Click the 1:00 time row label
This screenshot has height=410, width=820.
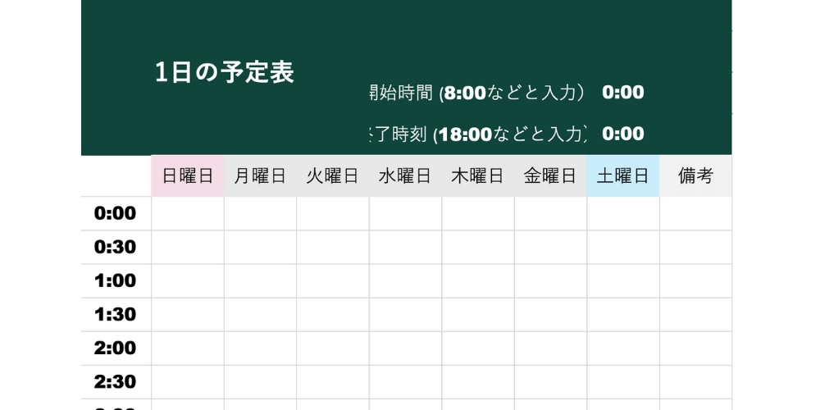click(x=116, y=280)
